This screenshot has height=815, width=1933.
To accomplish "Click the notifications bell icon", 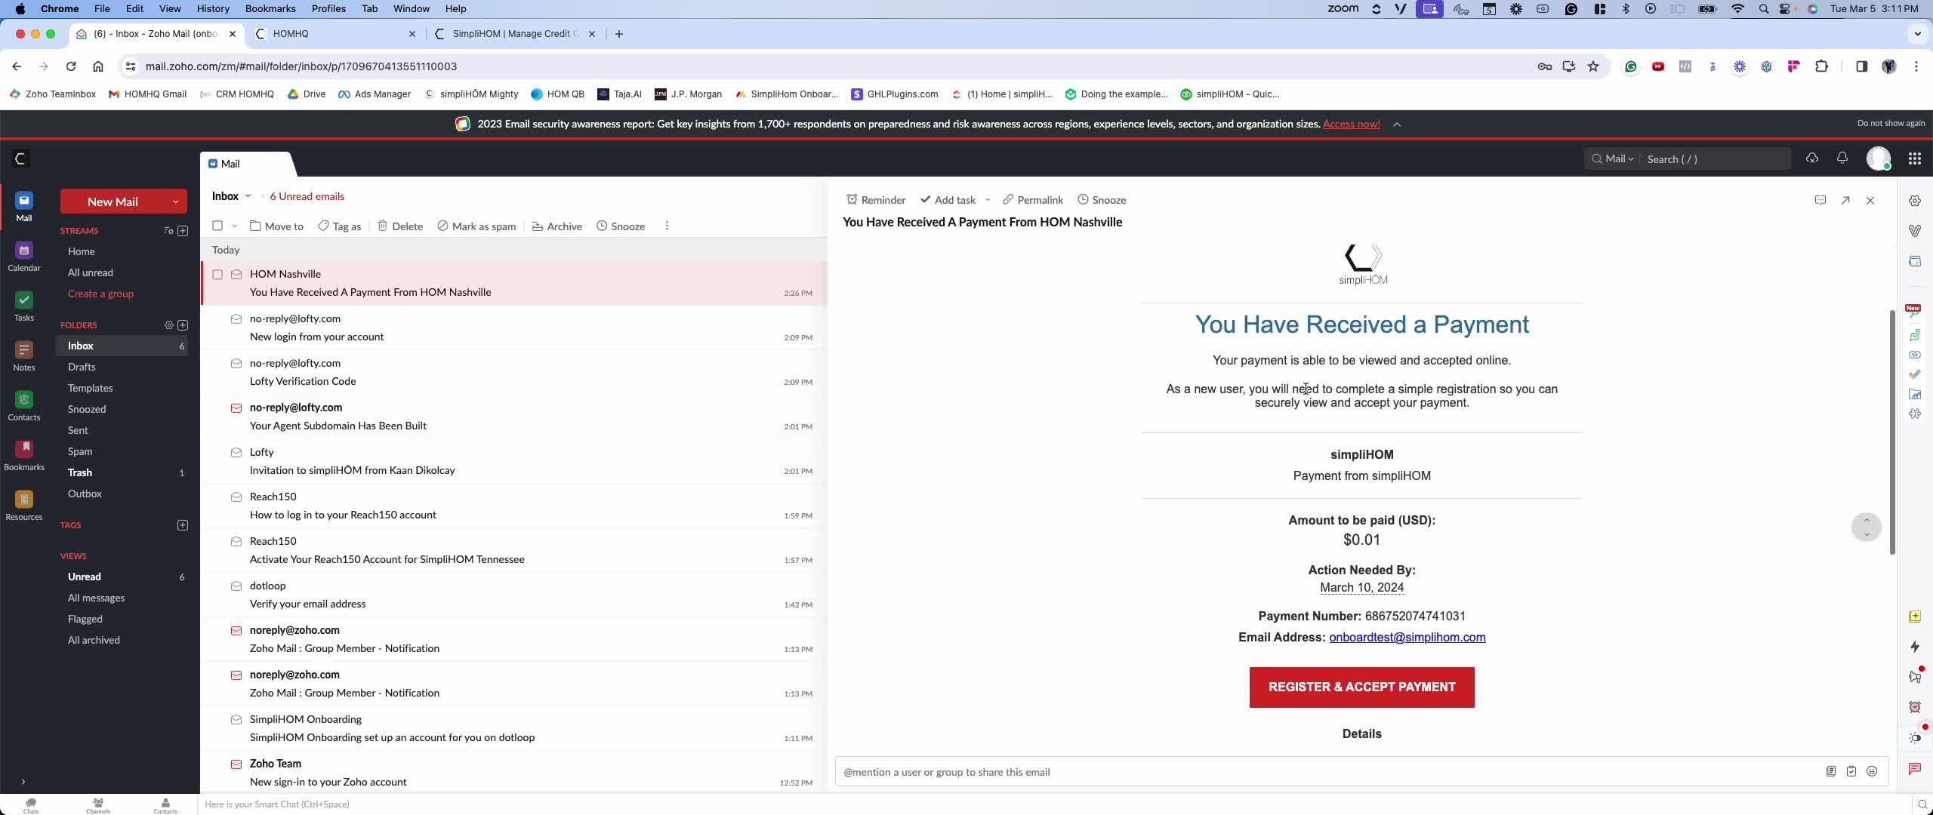I will pos(1842,158).
